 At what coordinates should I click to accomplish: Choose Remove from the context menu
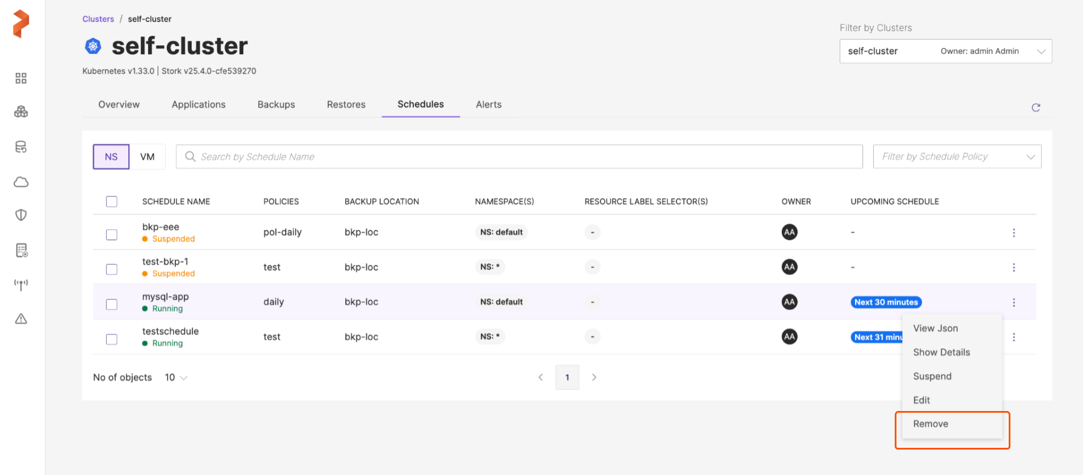930,424
